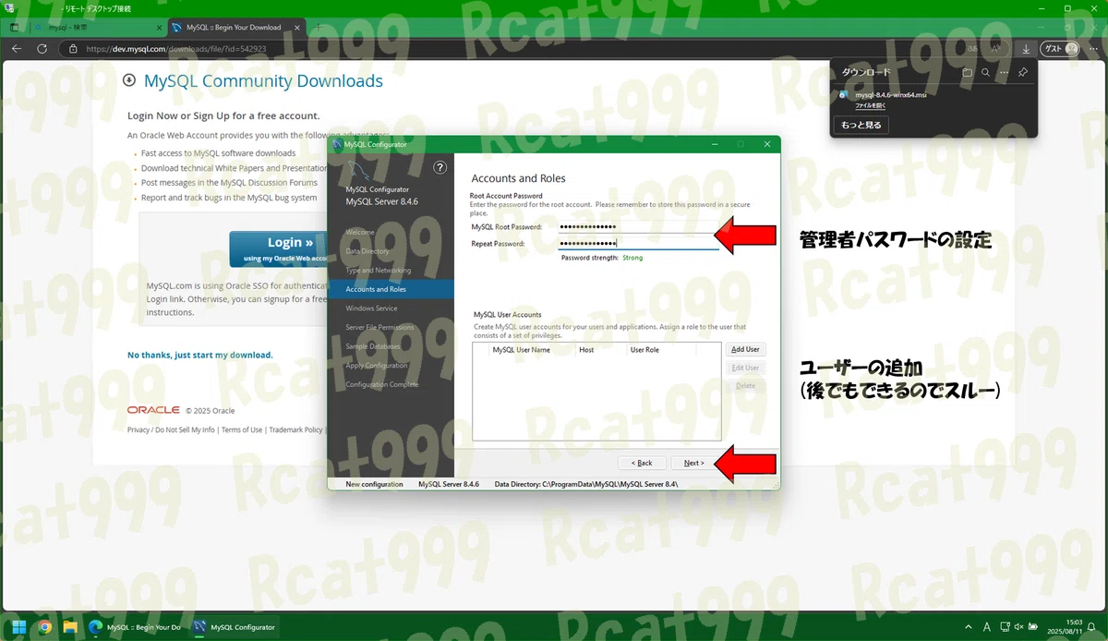Pin the downloads popup with pin icon
Screen dimensions: 1108x641
[x=1022, y=72]
